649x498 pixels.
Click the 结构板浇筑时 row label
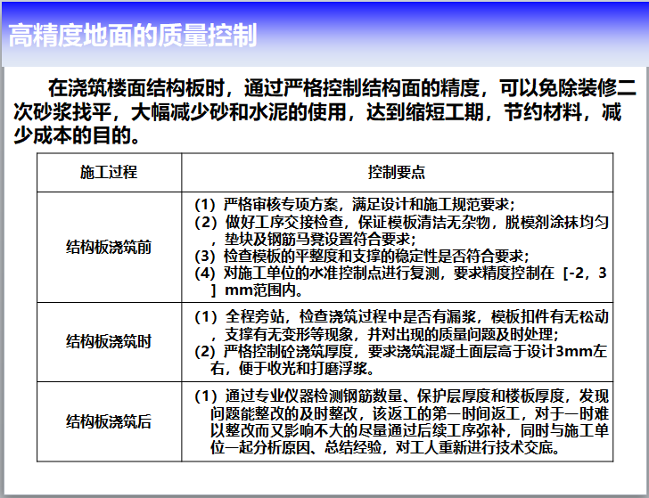point(109,342)
